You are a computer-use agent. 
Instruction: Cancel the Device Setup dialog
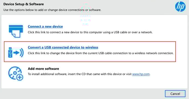coord(175,94)
